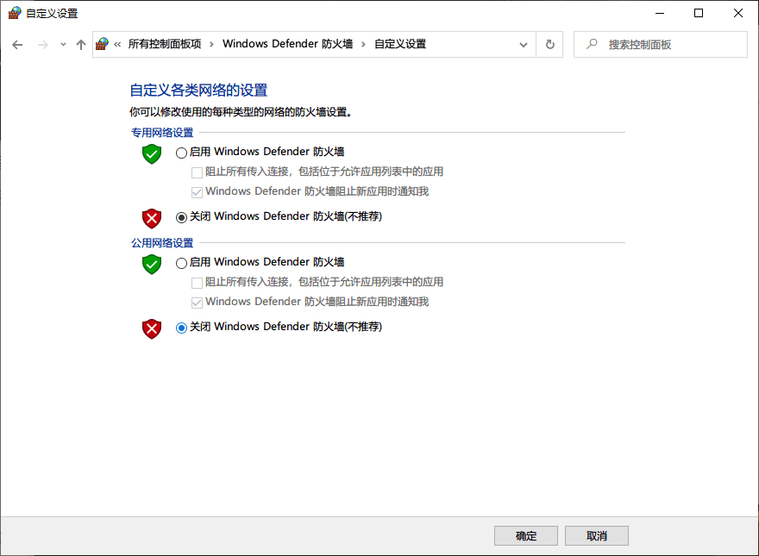Show hidden breadcrumb path double chevron
Screen dimensions: 759x556
(117, 45)
